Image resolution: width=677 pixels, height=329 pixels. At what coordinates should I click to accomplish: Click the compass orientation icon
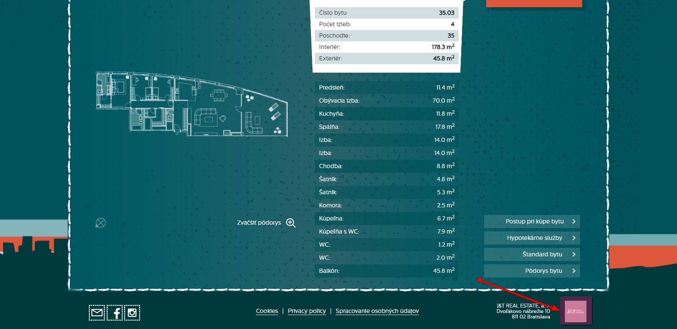(101, 223)
